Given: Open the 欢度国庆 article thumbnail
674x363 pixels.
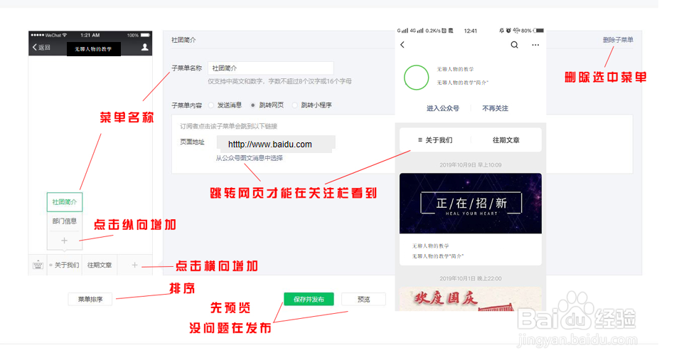Looking at the screenshot, I should pos(470,299).
